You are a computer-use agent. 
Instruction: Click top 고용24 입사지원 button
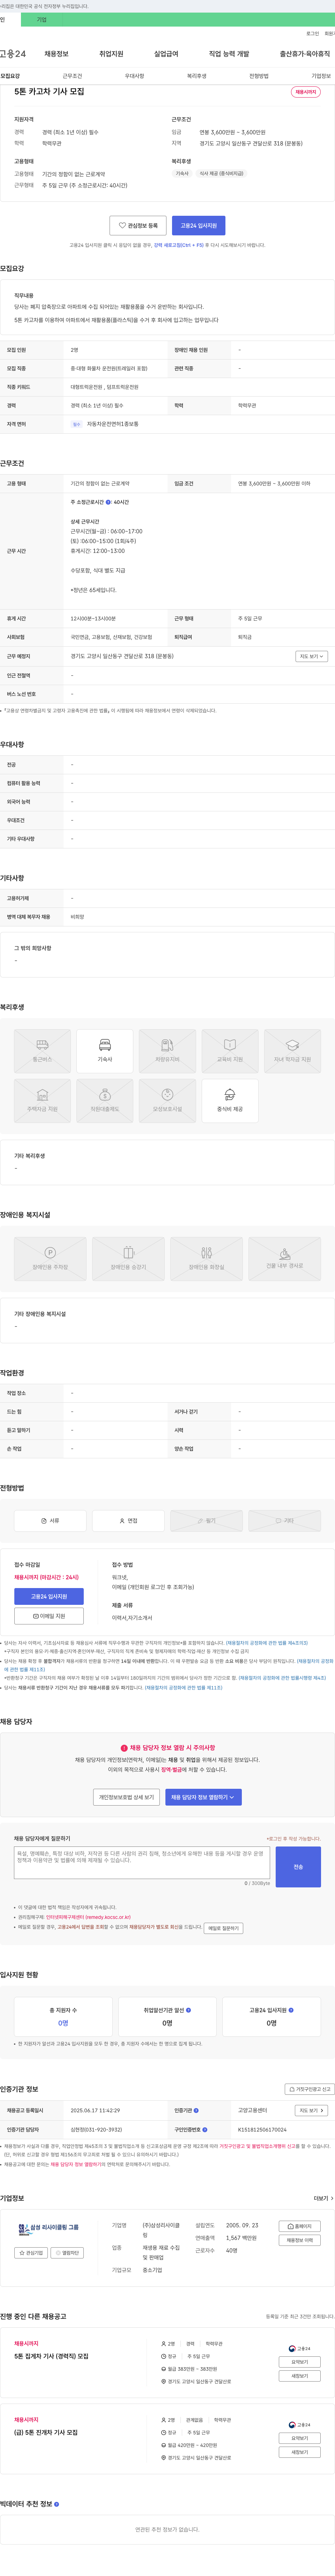(199, 226)
